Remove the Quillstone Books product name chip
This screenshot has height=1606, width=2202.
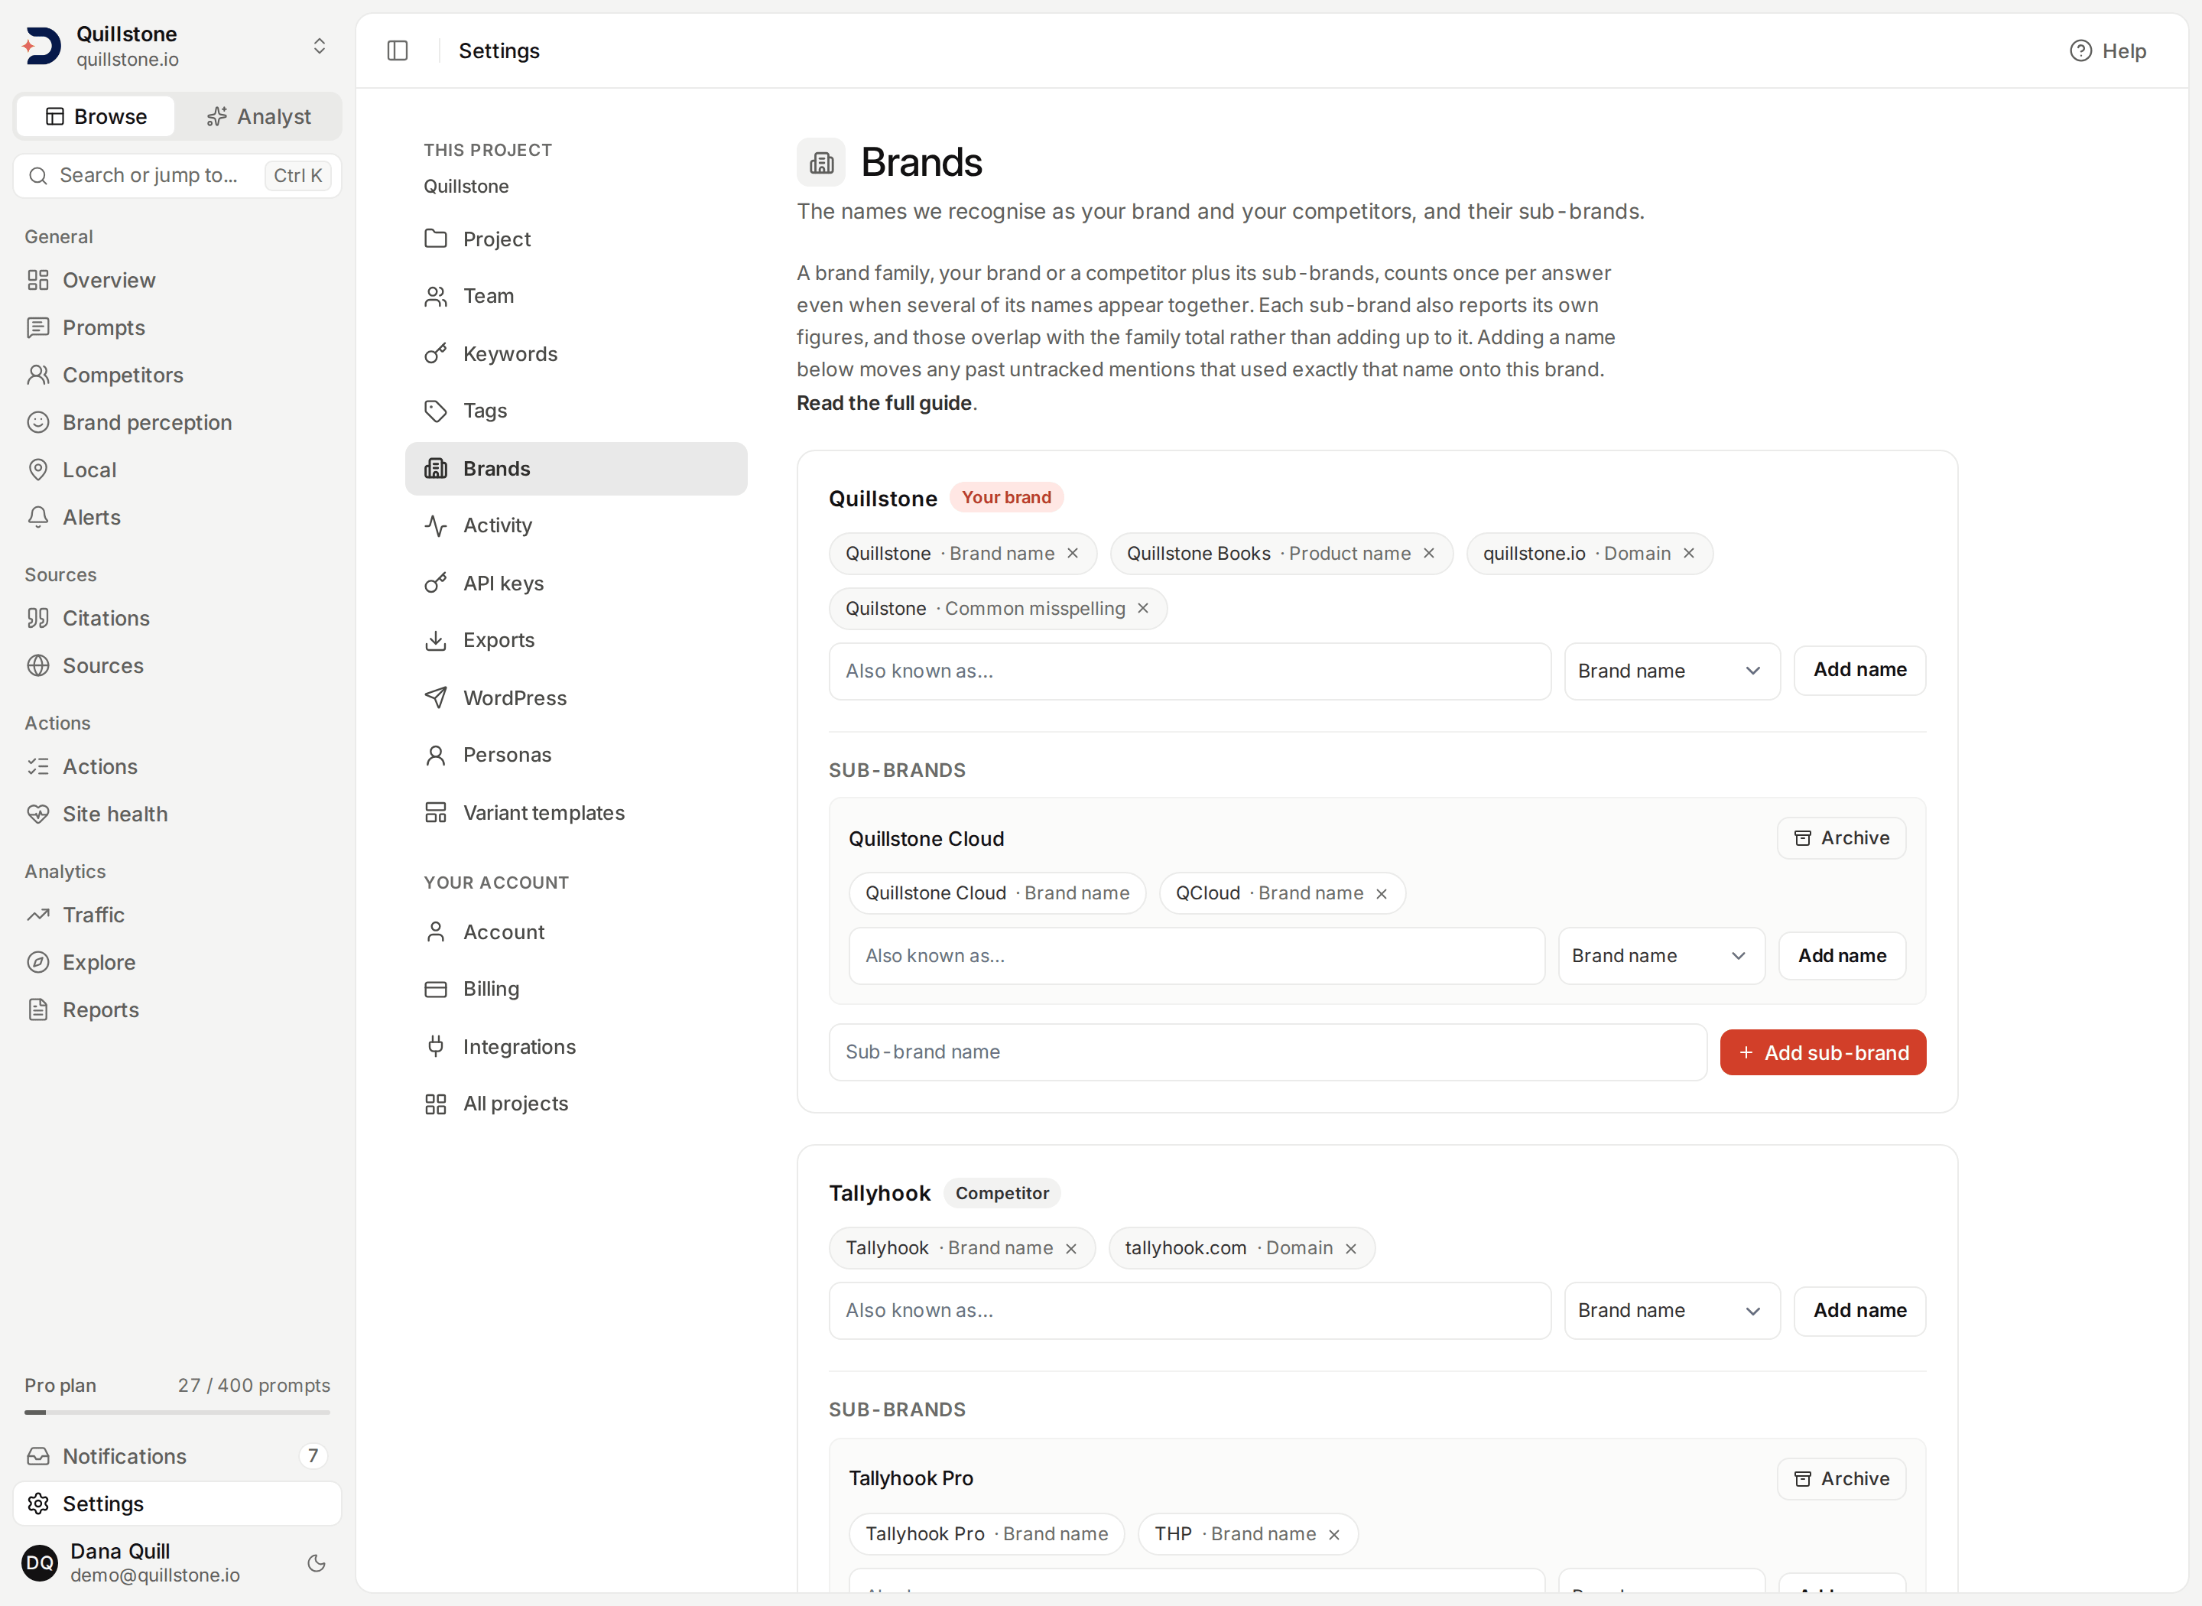tap(1428, 553)
